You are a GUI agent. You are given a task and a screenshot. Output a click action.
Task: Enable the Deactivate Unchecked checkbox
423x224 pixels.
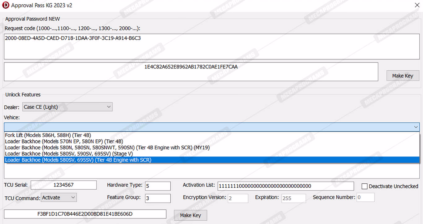point(364,186)
